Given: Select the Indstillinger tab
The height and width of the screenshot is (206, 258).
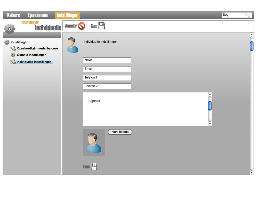Looking at the screenshot, I should pos(67,15).
